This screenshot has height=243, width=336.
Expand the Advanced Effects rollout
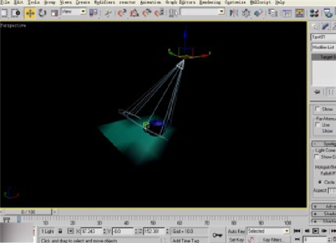(x=324, y=206)
